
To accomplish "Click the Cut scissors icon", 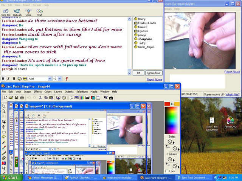I will (40, 98).
